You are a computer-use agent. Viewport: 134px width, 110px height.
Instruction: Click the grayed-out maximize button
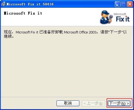tap(124, 4)
